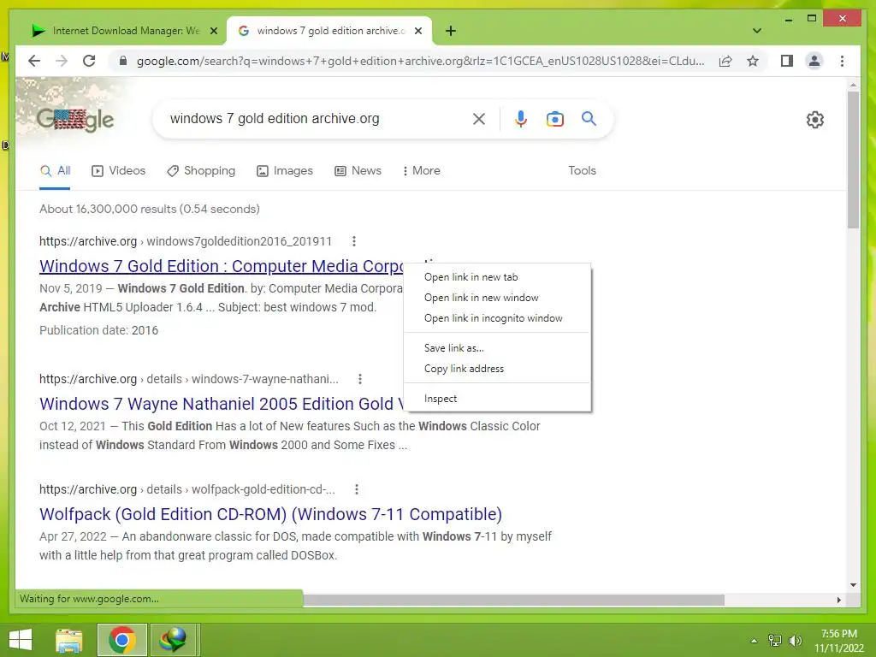876x657 pixels.
Task: Click the https://archive.org windows7goldedition2016 URL text
Action: click(x=186, y=241)
